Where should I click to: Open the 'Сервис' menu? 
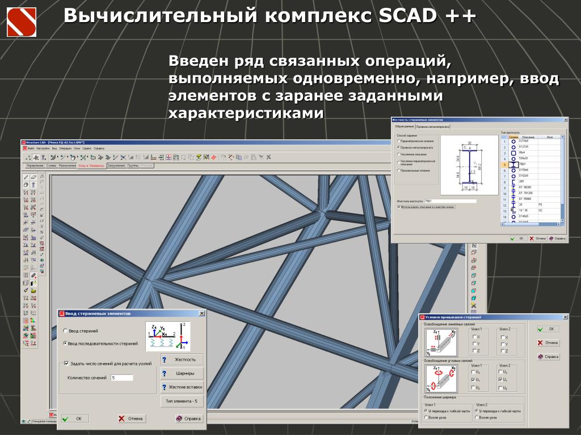(x=87, y=148)
